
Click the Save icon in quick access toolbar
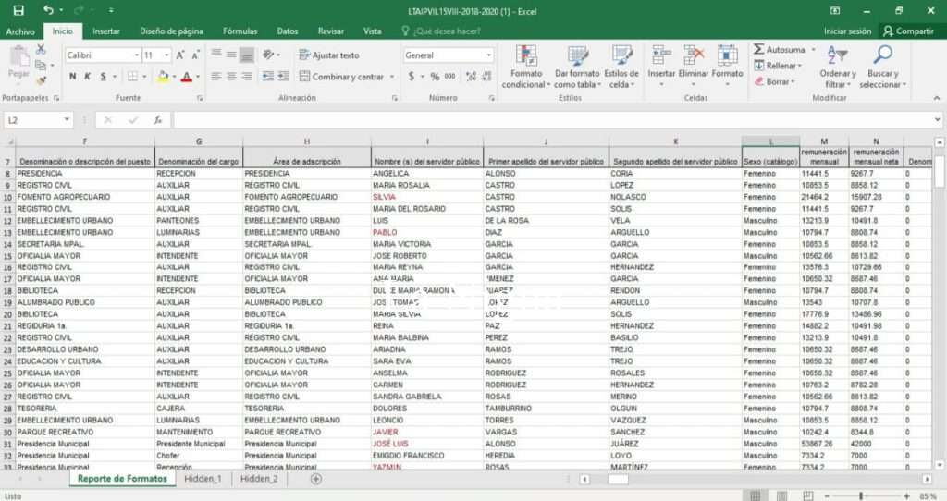pyautogui.click(x=18, y=10)
